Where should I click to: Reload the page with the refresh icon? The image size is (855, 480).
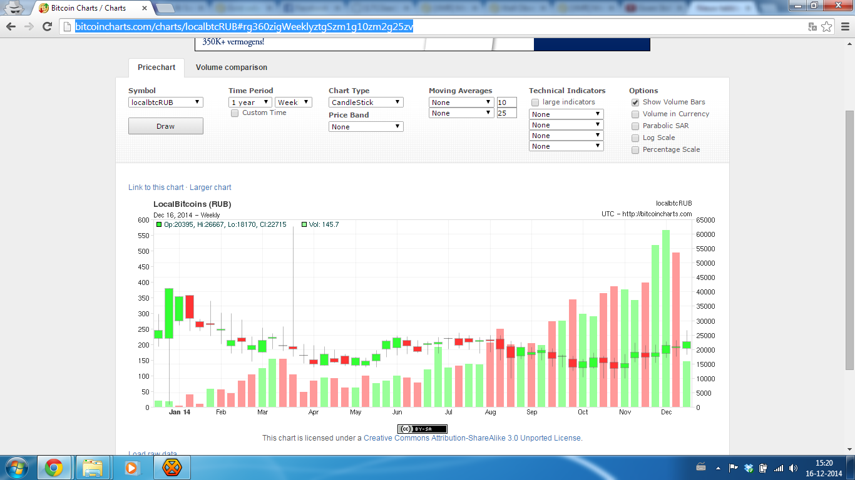coord(47,26)
